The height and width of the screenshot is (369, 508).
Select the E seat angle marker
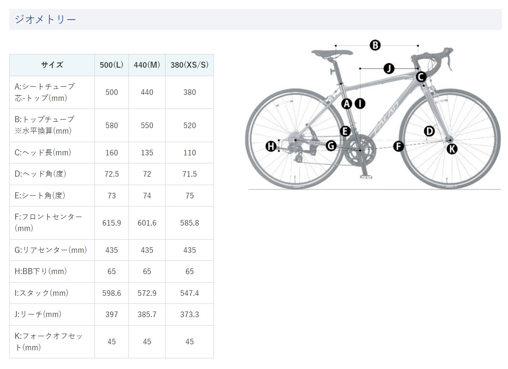coord(345,131)
